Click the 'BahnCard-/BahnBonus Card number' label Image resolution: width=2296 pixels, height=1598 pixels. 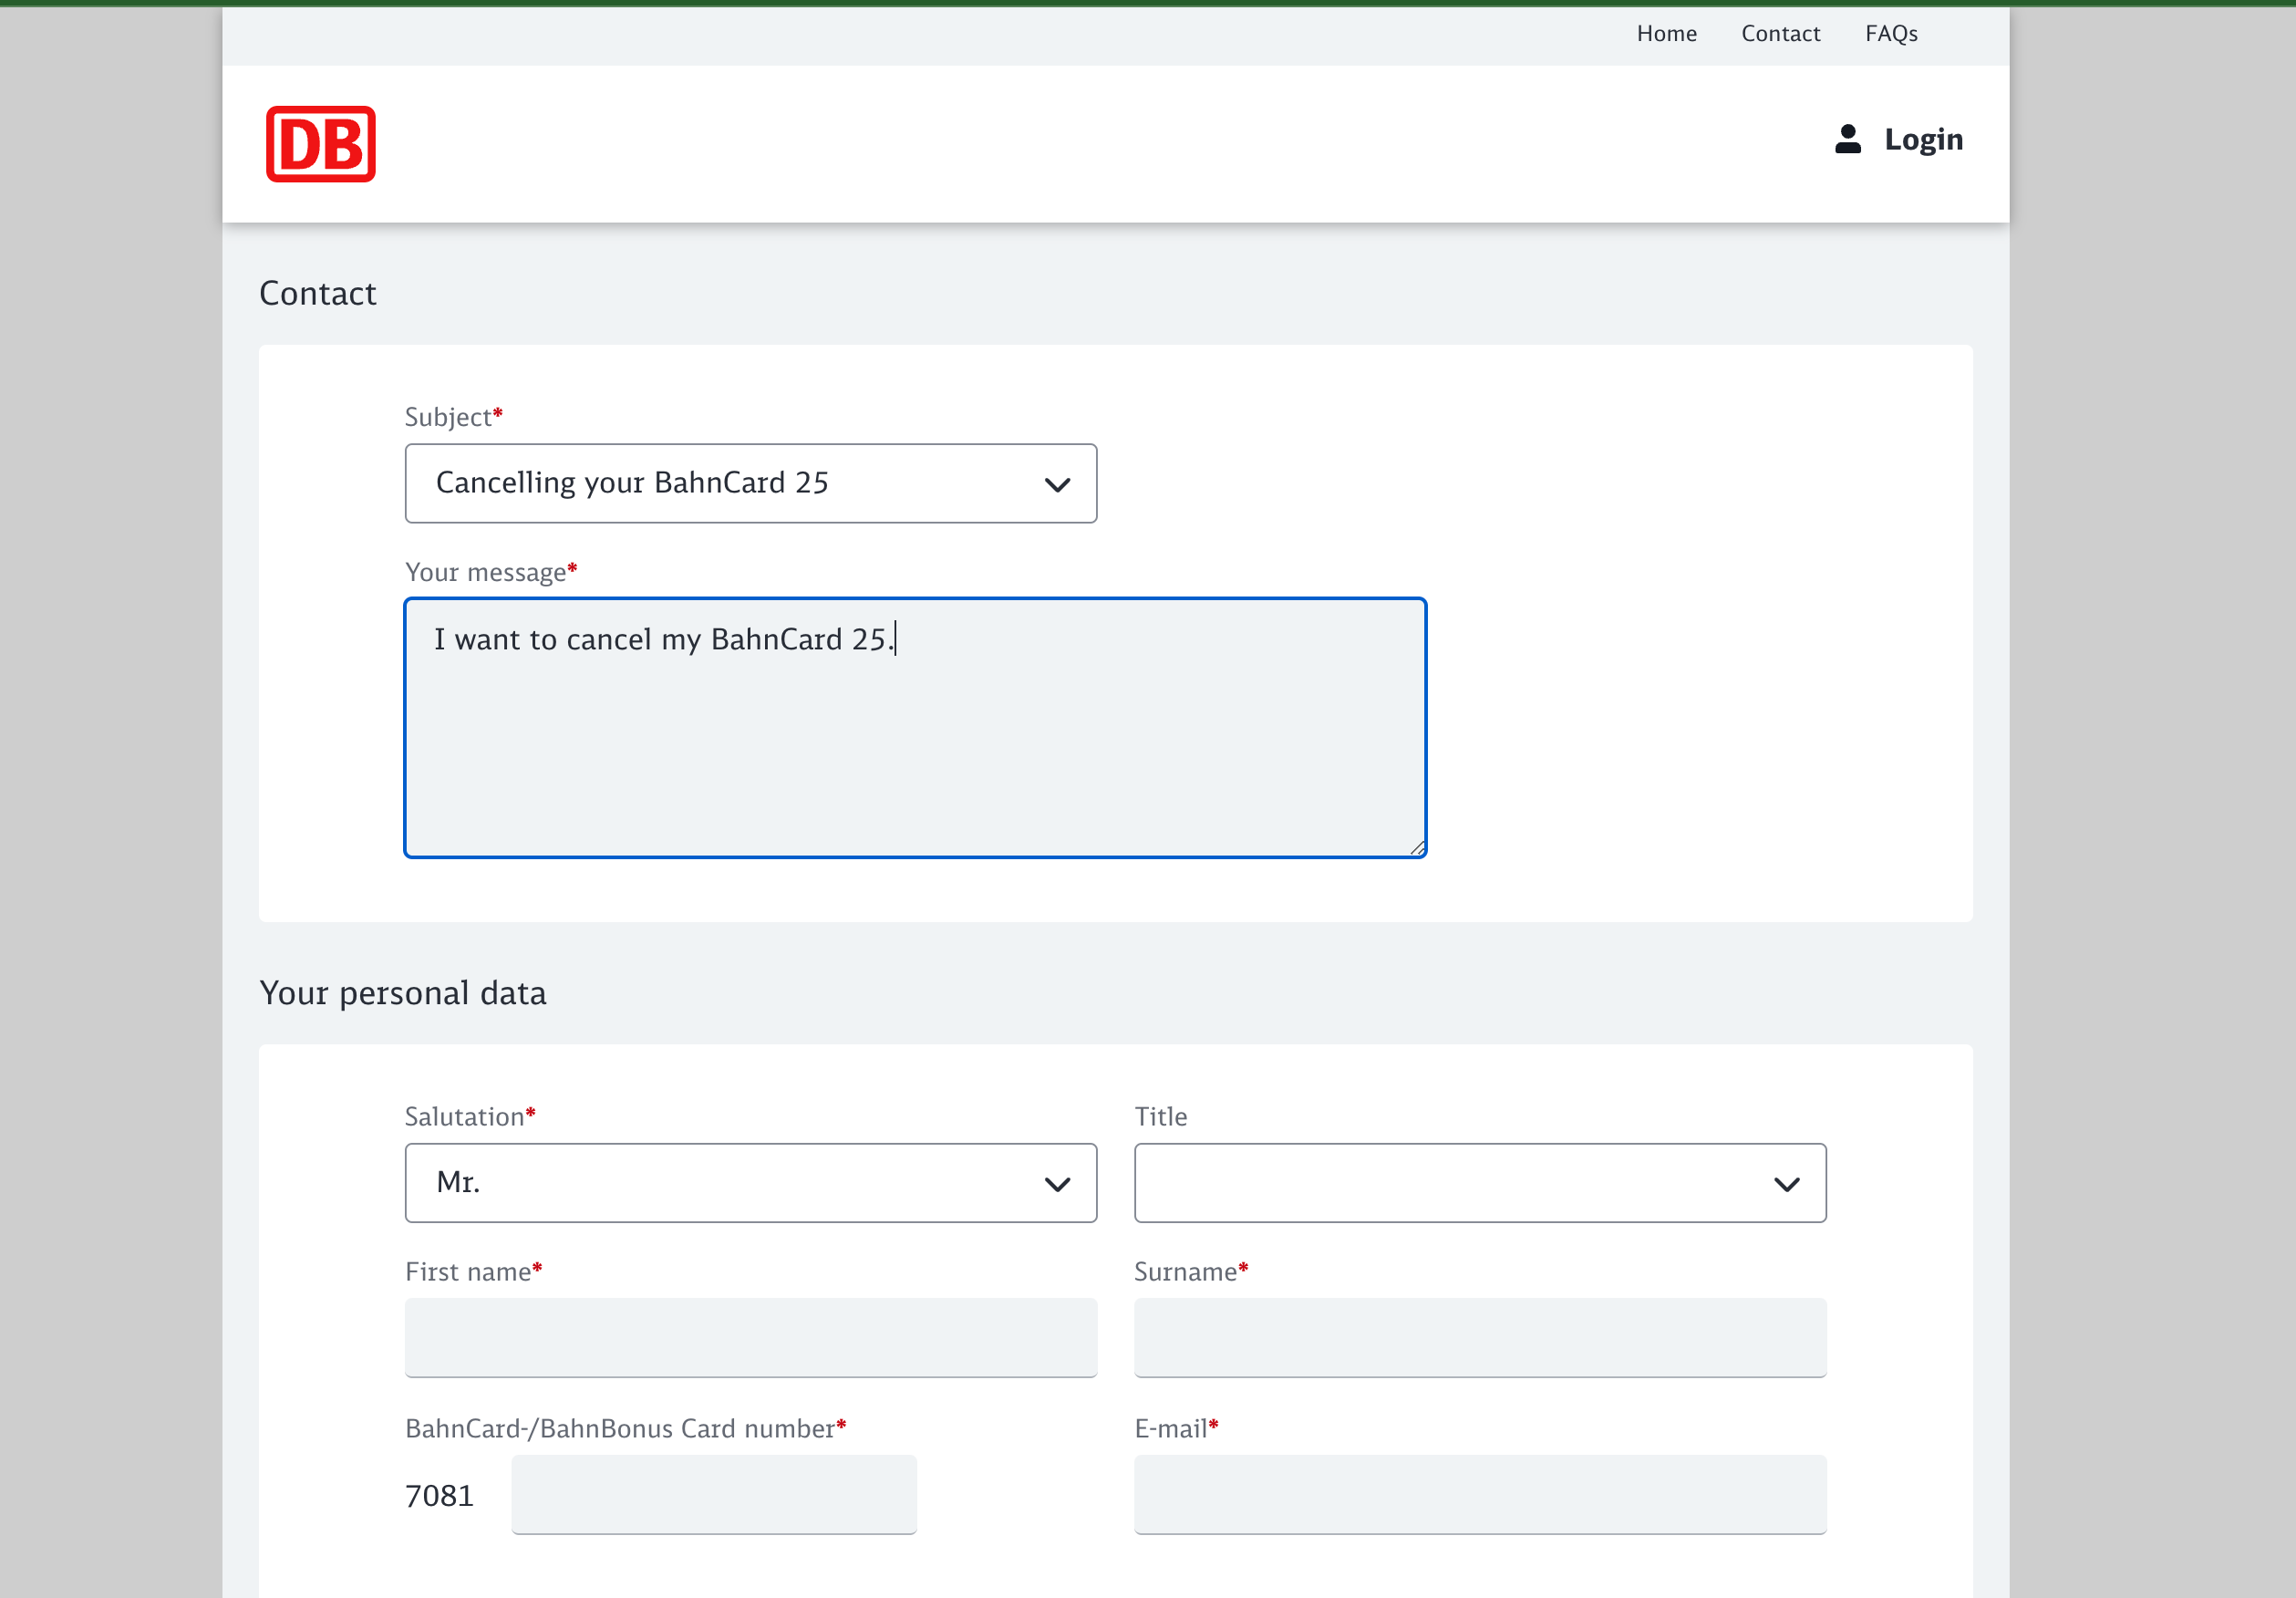625,1429
